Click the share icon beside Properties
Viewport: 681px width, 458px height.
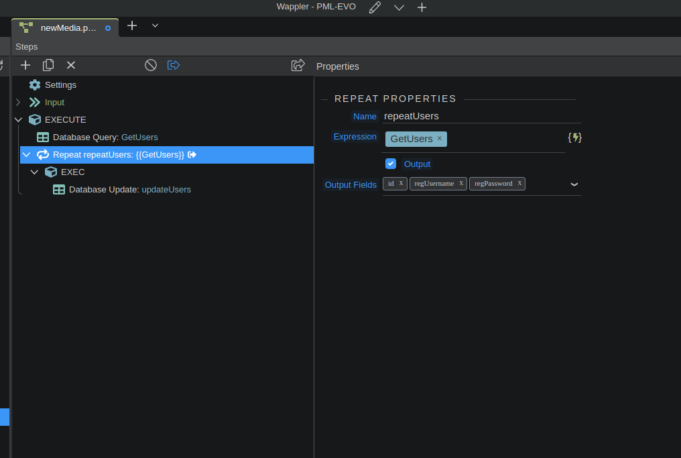[x=298, y=65]
